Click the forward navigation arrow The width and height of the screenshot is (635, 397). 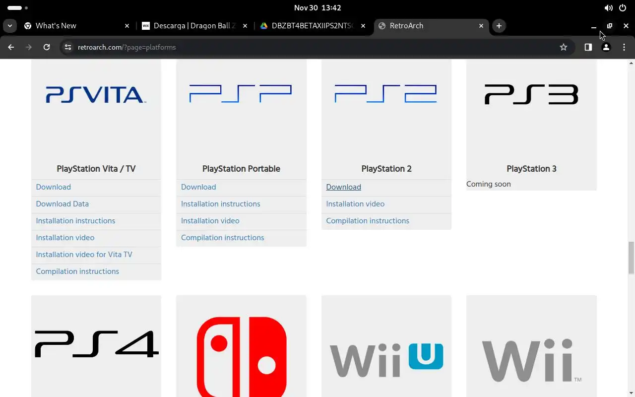click(x=29, y=47)
